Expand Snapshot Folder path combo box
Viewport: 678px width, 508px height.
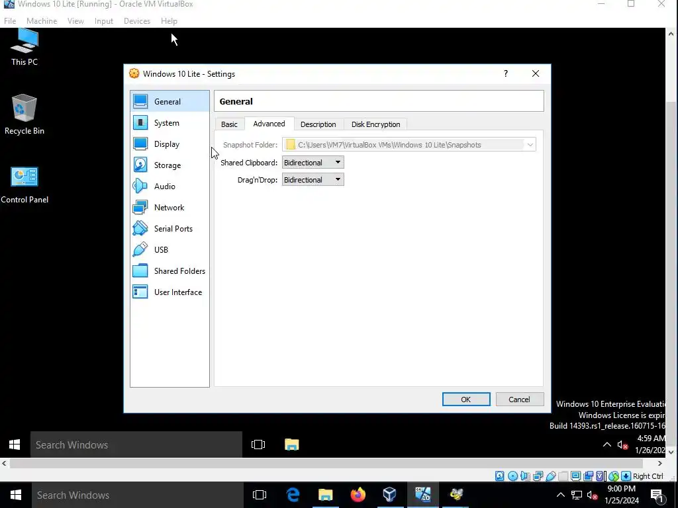point(530,145)
